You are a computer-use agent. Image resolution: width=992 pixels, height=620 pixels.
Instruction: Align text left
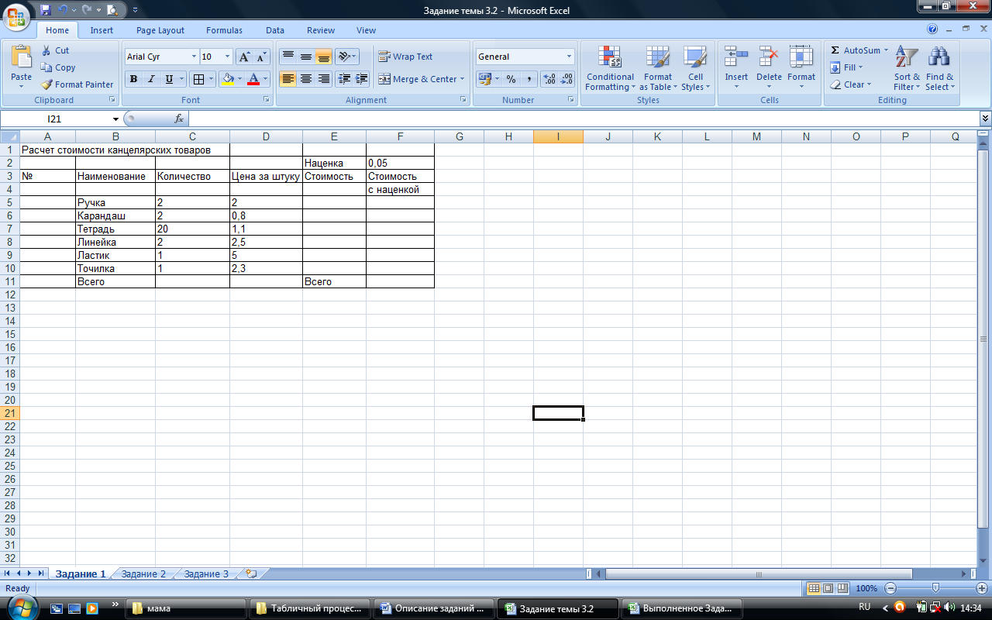[288, 79]
